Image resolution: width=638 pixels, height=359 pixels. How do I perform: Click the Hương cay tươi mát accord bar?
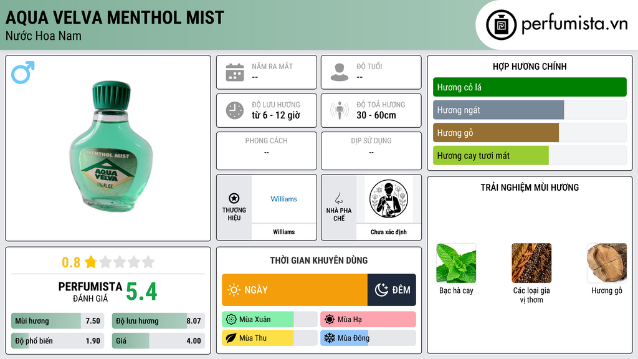[x=530, y=155]
